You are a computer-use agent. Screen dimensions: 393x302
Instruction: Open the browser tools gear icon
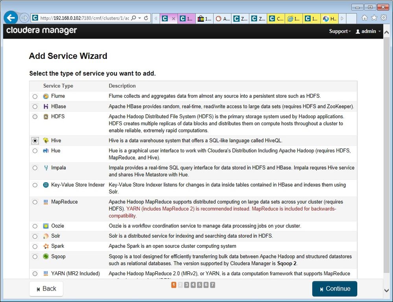coord(384,18)
